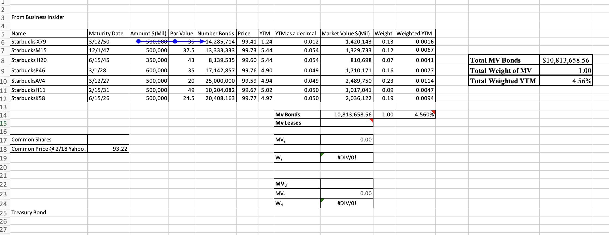The width and height of the screenshot is (609, 235).
Task: Click the price 99.76 cell
Action: pos(247,70)
